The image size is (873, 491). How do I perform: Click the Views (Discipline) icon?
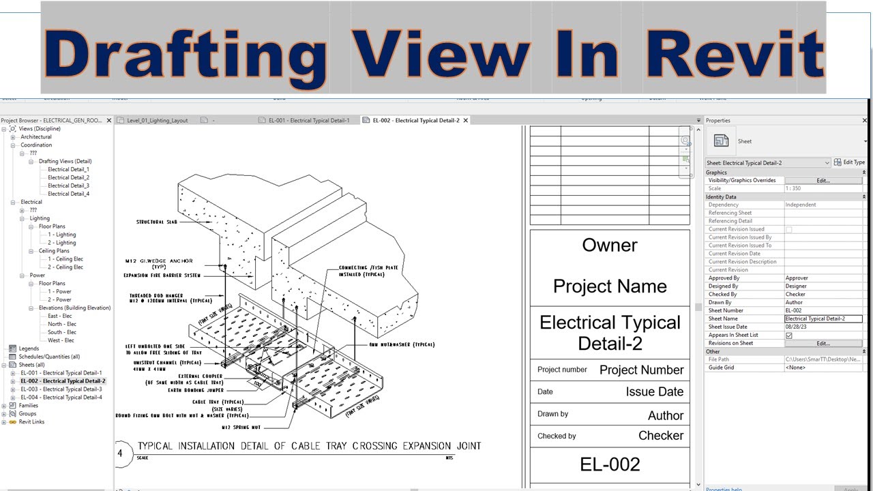point(13,129)
